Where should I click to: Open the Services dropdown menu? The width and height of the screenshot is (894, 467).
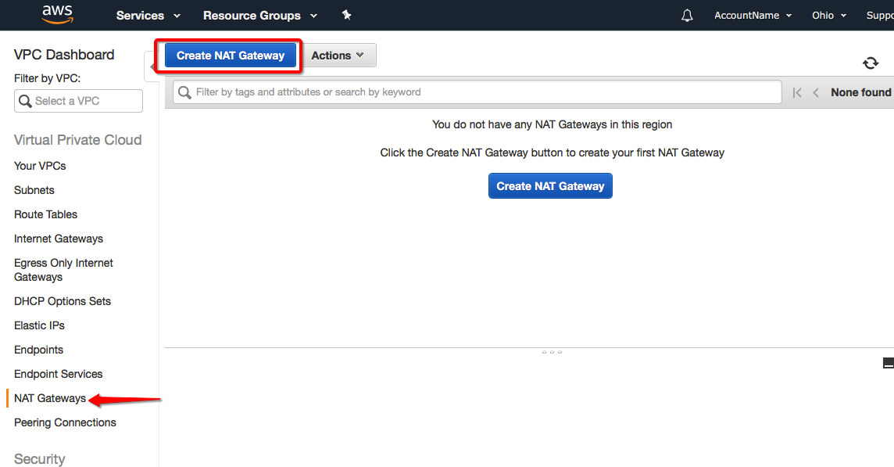[148, 16]
